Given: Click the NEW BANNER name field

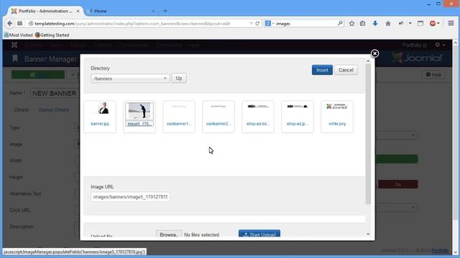Looking at the screenshot, I should click(55, 93).
